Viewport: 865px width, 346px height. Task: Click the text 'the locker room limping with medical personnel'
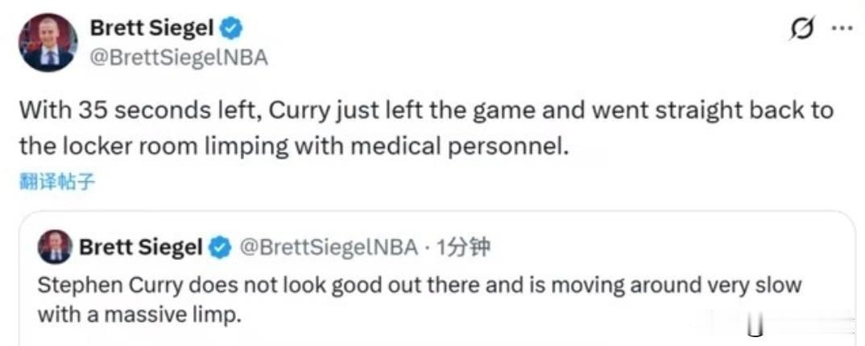point(294,146)
